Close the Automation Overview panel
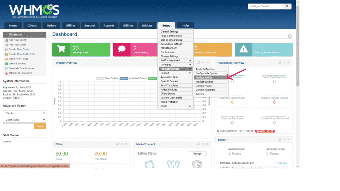This screenshot has height=191, width=340. 289,63
